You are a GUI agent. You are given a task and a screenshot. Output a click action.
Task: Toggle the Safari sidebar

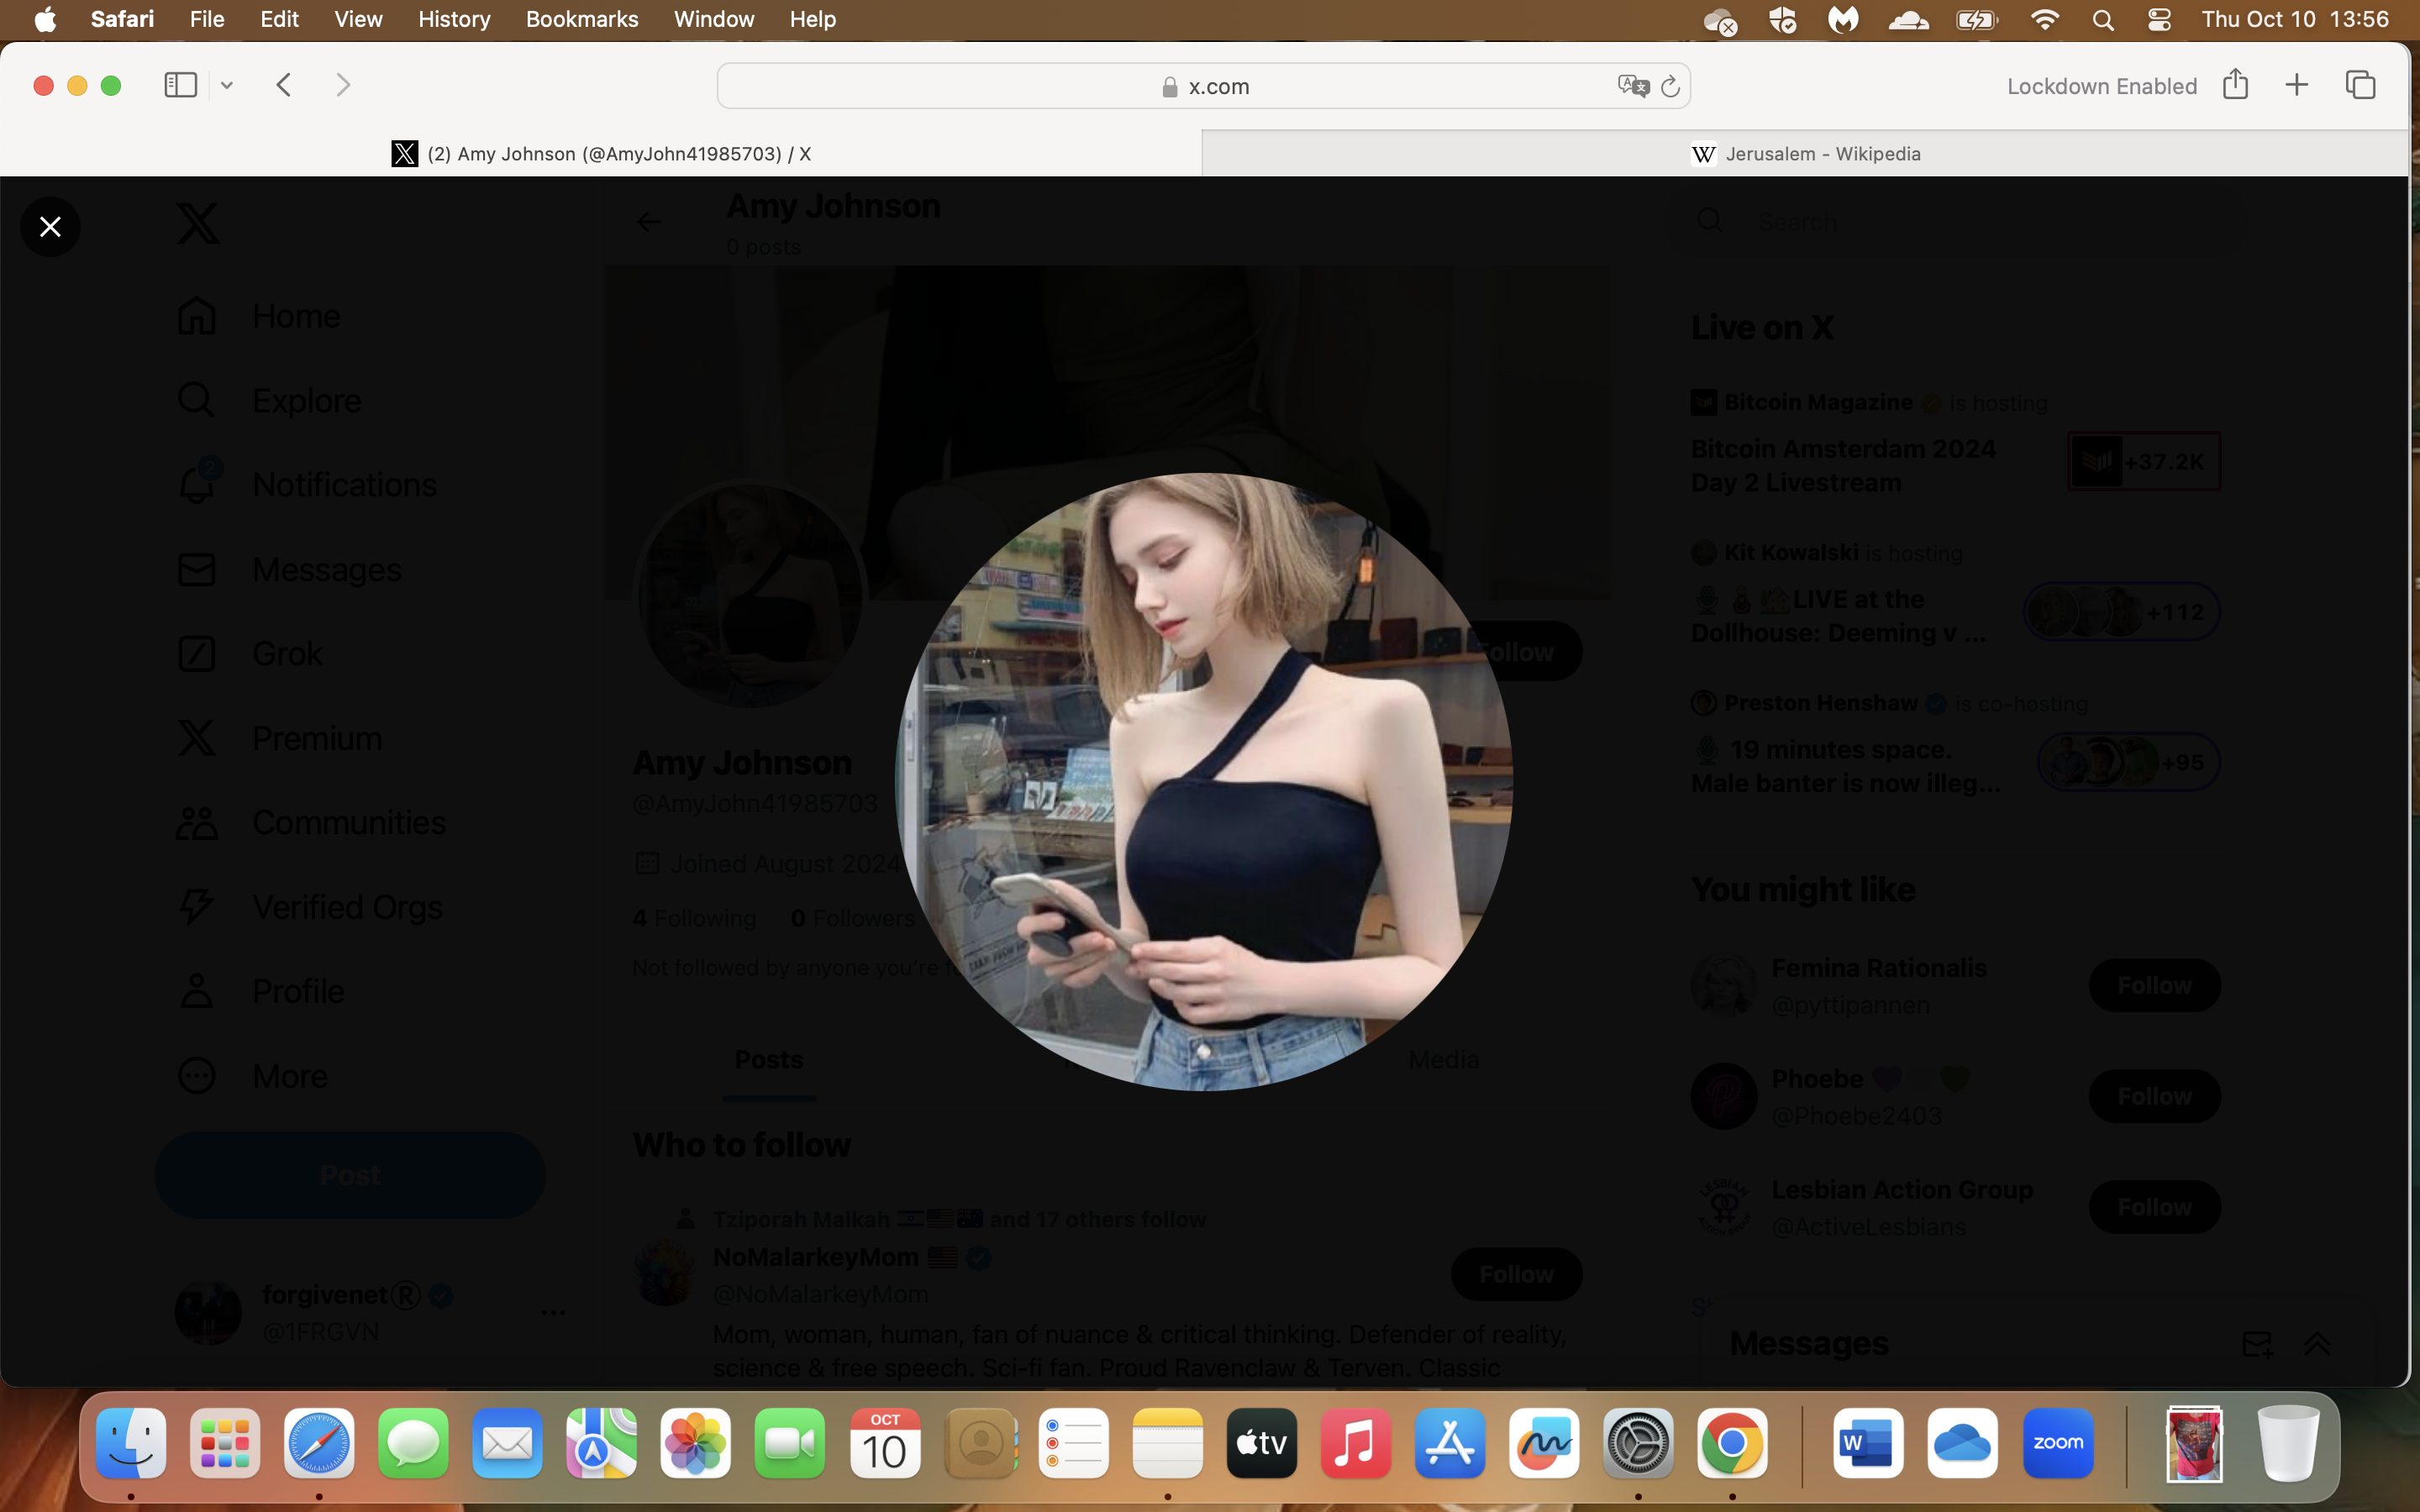(x=180, y=85)
